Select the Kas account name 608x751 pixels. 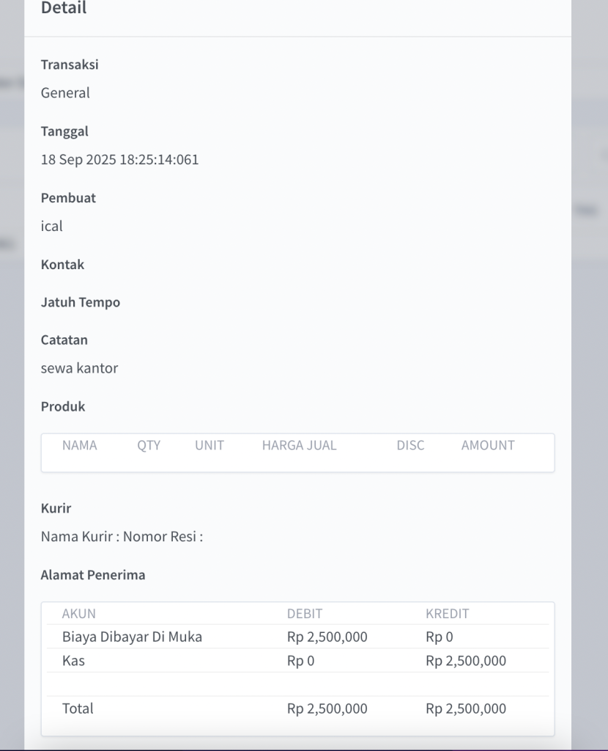click(73, 661)
